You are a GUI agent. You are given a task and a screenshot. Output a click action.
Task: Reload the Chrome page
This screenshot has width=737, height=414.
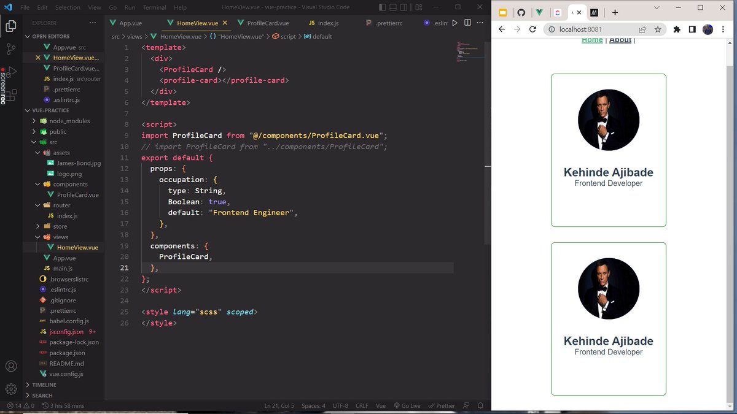click(532, 29)
